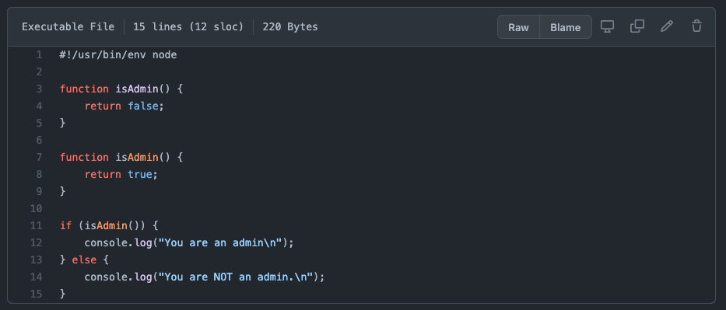726x310 pixels.
Task: Click the second isAdmin function name
Action: tap(137, 157)
